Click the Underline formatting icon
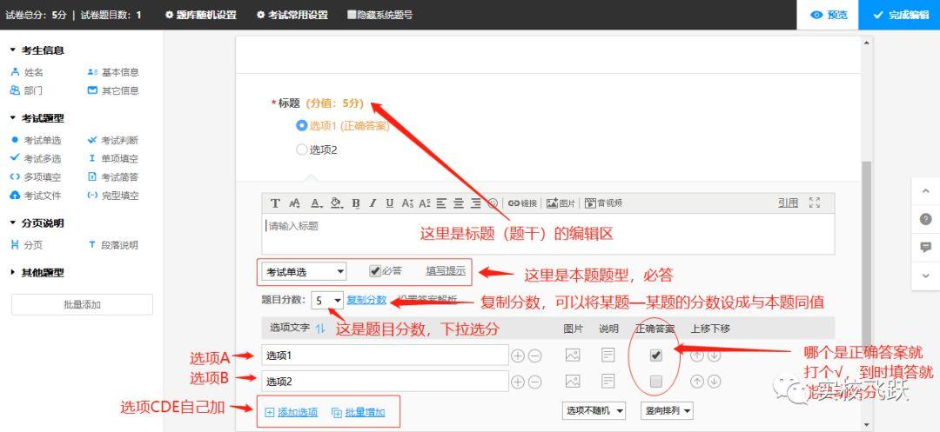 [390, 203]
